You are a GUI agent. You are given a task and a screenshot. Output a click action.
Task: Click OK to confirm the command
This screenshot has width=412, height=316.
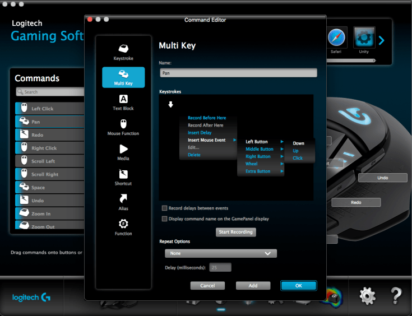(x=298, y=286)
